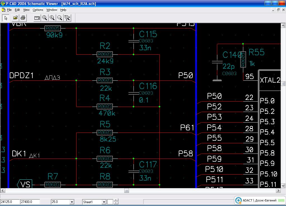Click the Open file folder icon

[x=15, y=18]
